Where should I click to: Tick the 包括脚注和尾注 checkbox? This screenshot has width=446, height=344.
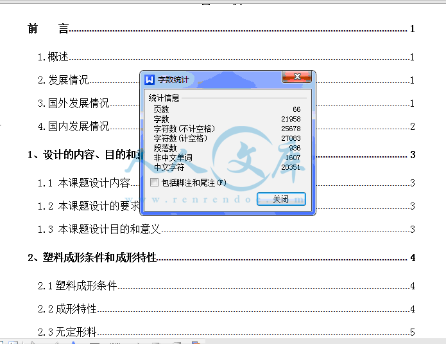pos(154,182)
